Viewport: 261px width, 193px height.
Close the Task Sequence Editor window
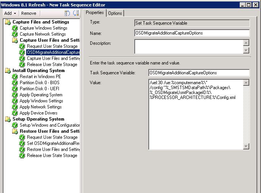point(255,5)
